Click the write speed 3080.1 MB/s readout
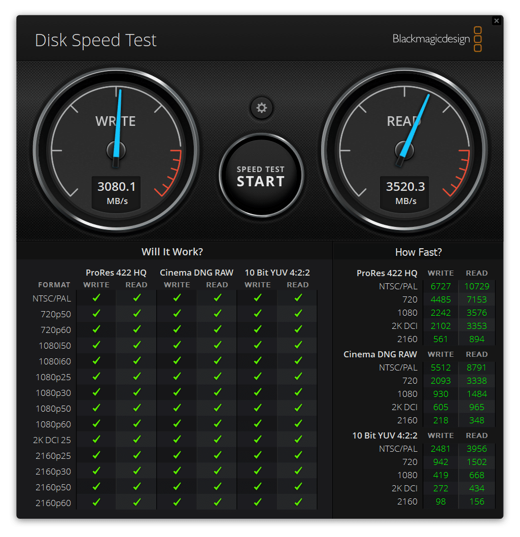 click(116, 193)
